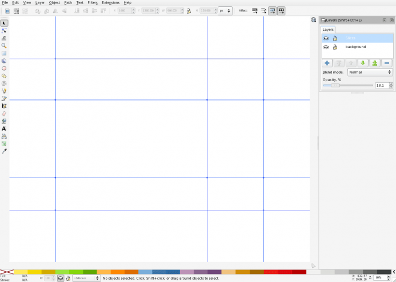
Task: Toggle visibility of the Slices layer
Action: pyautogui.click(x=326, y=38)
